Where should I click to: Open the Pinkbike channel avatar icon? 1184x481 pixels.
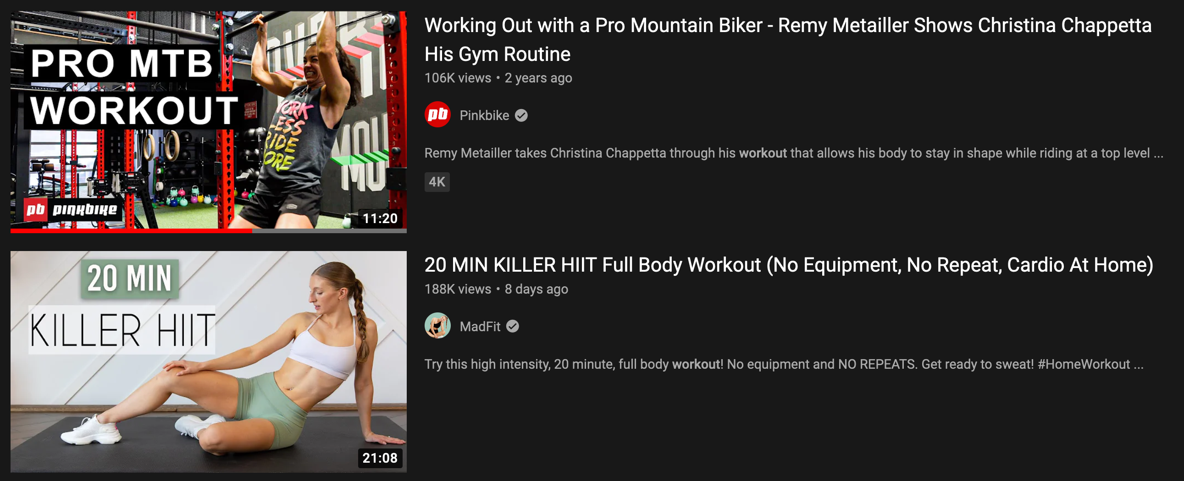click(x=437, y=115)
